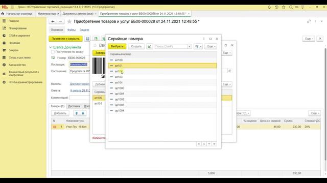The width and height of the screenshot is (327, 183).
Task: Click Добавить button in goods table
Action: 60,113
